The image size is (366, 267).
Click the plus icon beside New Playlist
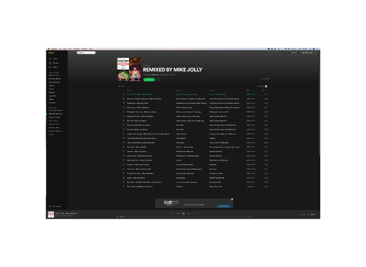tap(50, 206)
